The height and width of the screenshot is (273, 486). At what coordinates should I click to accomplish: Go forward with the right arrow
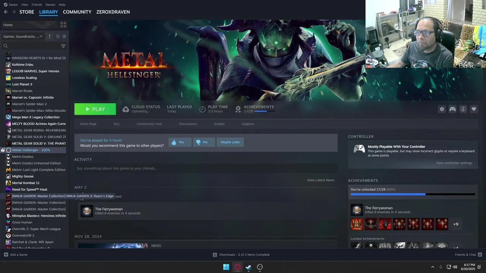(x=14, y=12)
